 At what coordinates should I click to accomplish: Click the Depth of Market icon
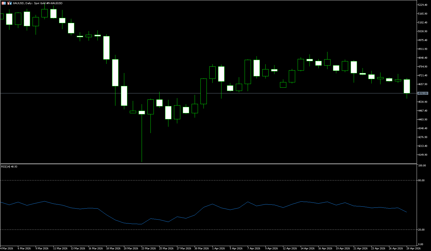(x=9, y=3)
